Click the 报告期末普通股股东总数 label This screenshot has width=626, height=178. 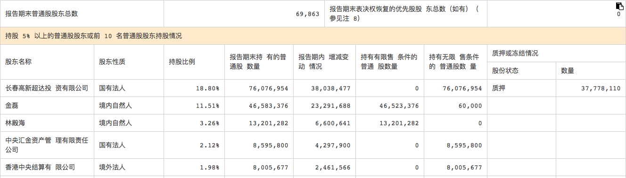(x=41, y=14)
